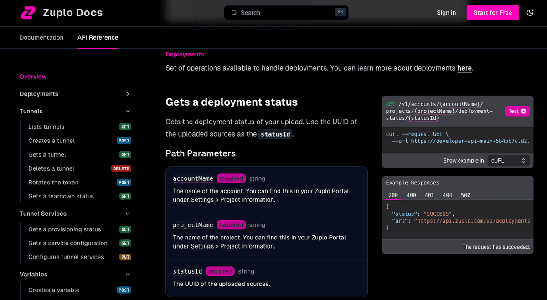Viewport: 547px width, 300px height.
Task: Click the POST badge beside Creates a tunnel
Action: 124,141
